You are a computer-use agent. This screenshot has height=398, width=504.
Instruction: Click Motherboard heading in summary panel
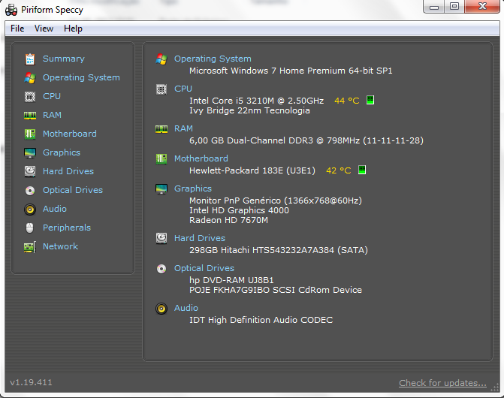click(201, 158)
